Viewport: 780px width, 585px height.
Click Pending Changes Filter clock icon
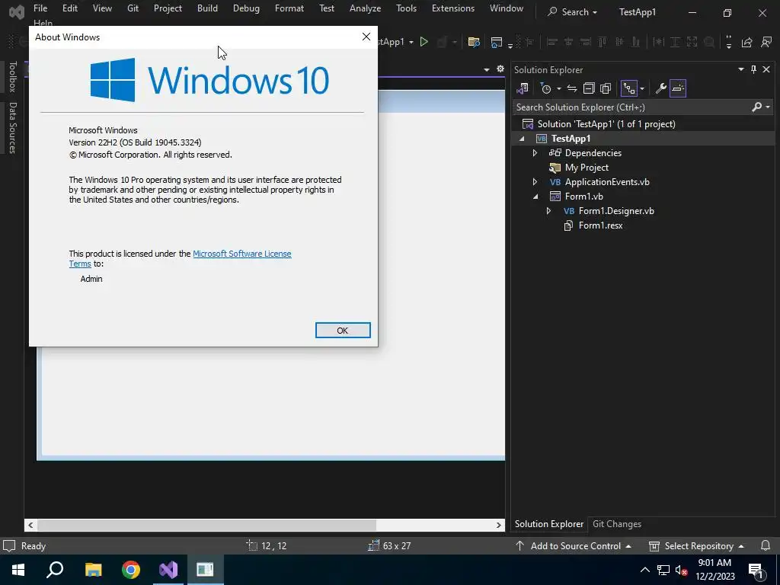545,88
